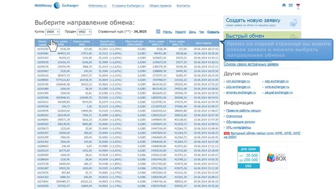
Task: Open the Статистика link
Action: tap(234, 116)
